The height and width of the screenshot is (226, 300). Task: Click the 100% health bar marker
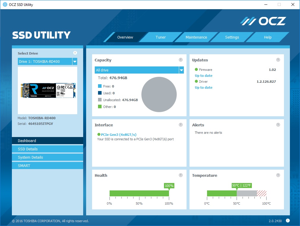169,186
